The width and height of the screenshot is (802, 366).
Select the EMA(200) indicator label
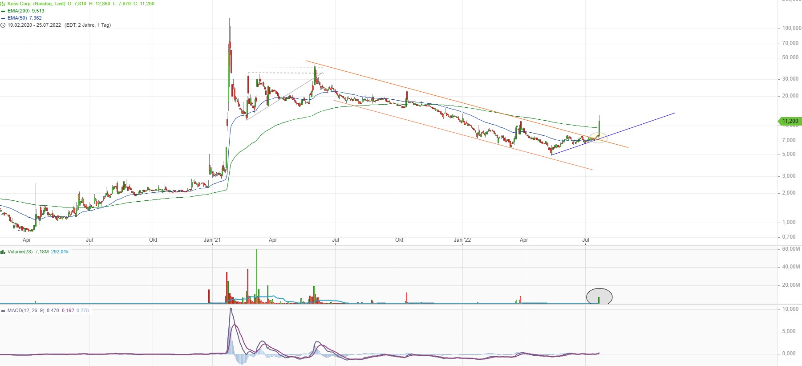(x=19, y=11)
